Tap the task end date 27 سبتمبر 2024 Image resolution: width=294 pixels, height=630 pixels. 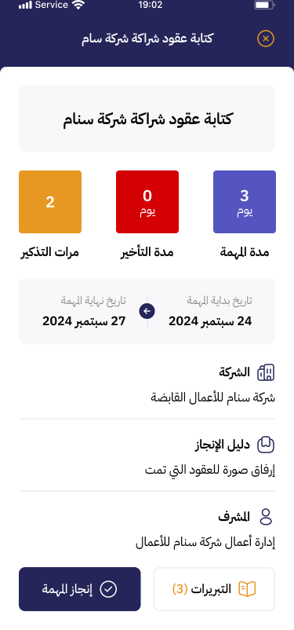pos(84,321)
